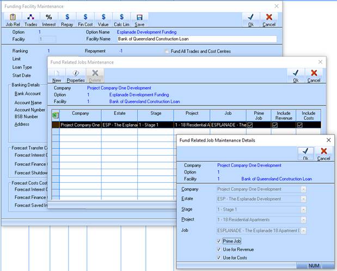
Task: Open the Trades toolbar icon
Action: [31, 20]
